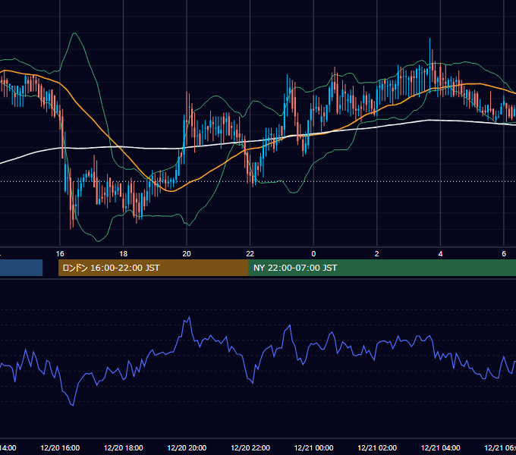Click the upper axis hour label 6

coord(504,254)
